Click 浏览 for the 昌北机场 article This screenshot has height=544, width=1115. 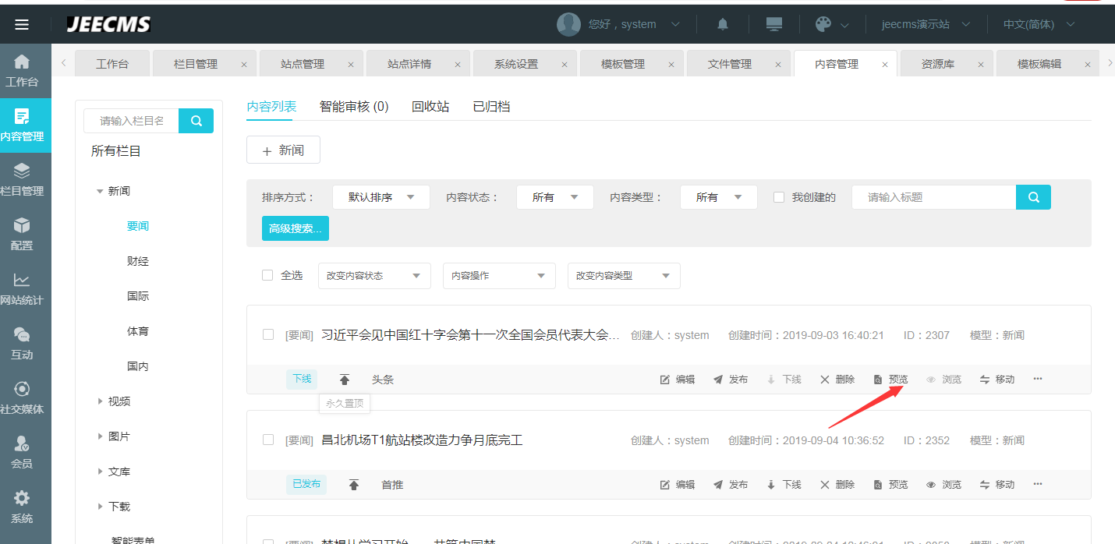tap(943, 485)
